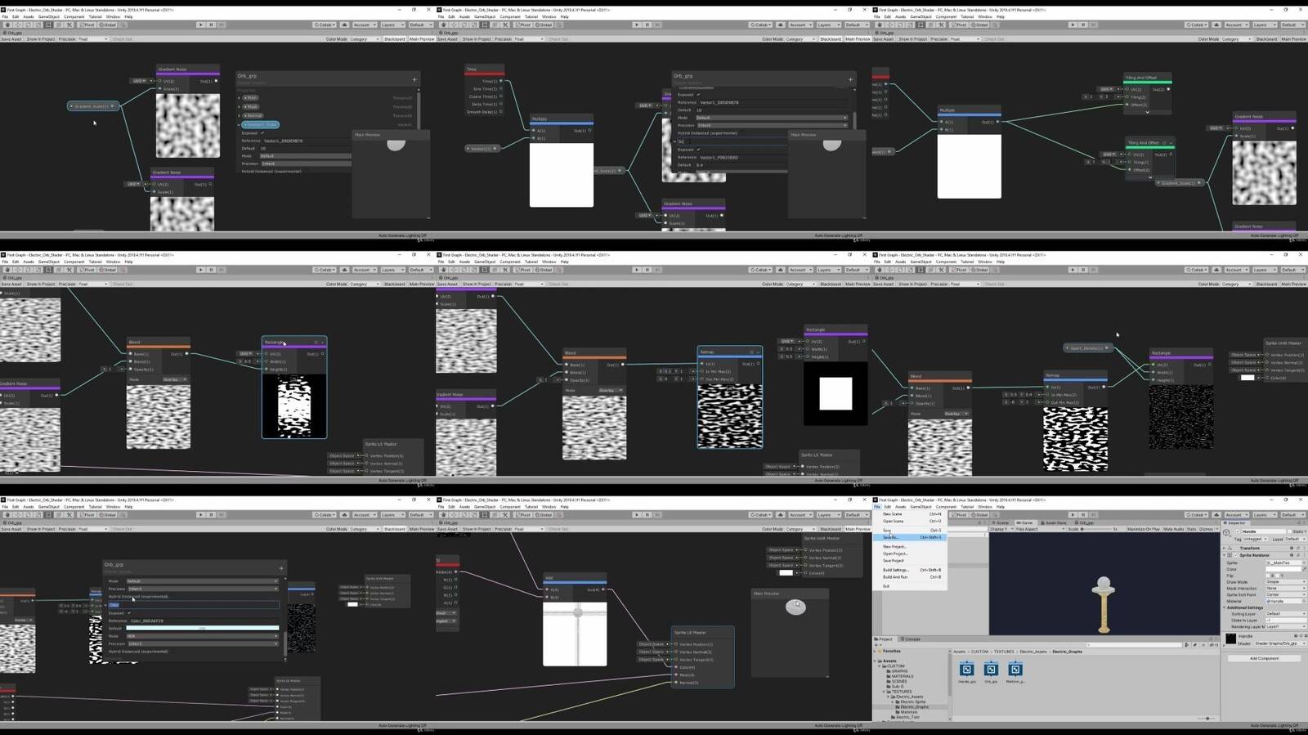Select Handle_grp shader graph asset
The image size is (1308, 735).
coord(967,673)
